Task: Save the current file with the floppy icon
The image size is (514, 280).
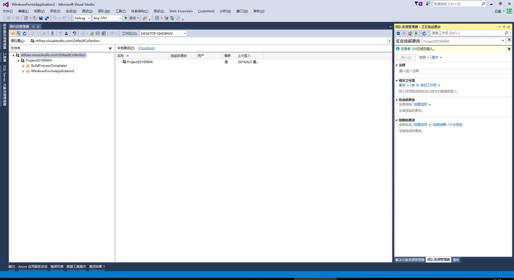Action: tap(41, 18)
